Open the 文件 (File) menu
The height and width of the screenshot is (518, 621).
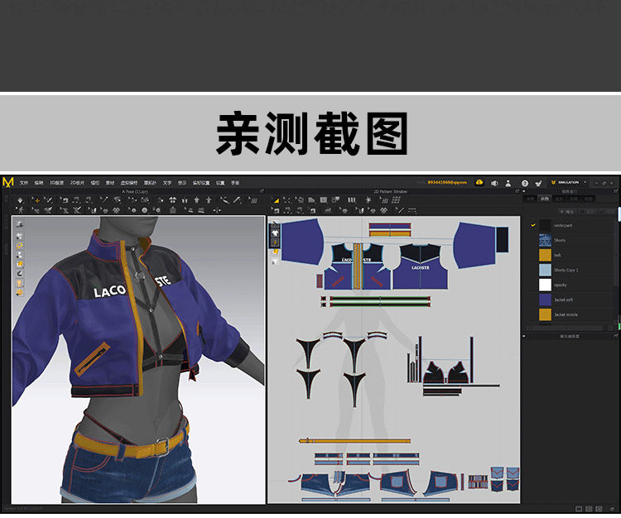point(24,182)
